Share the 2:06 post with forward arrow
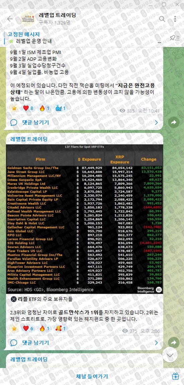The image size is (184, 385). (x=174, y=343)
